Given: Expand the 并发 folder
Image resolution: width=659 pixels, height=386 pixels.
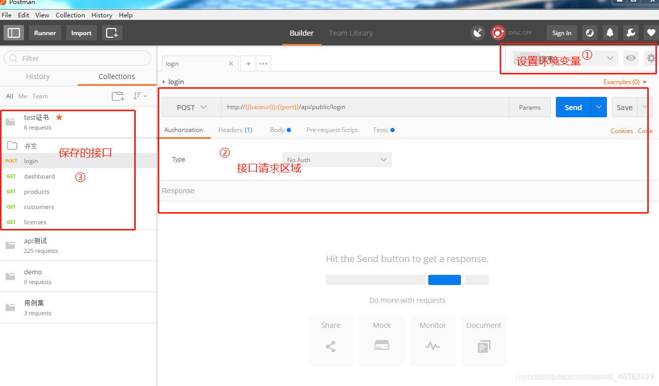Looking at the screenshot, I should [x=78, y=146].
